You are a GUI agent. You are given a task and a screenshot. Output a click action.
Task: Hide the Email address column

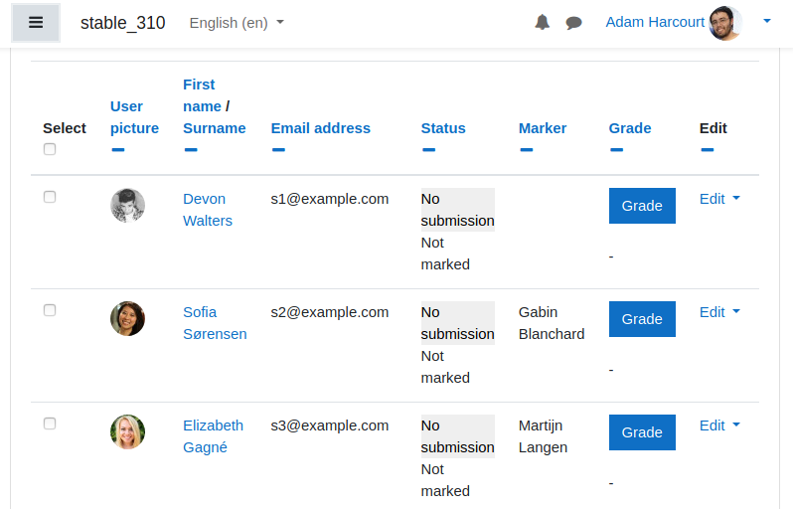pos(278,150)
